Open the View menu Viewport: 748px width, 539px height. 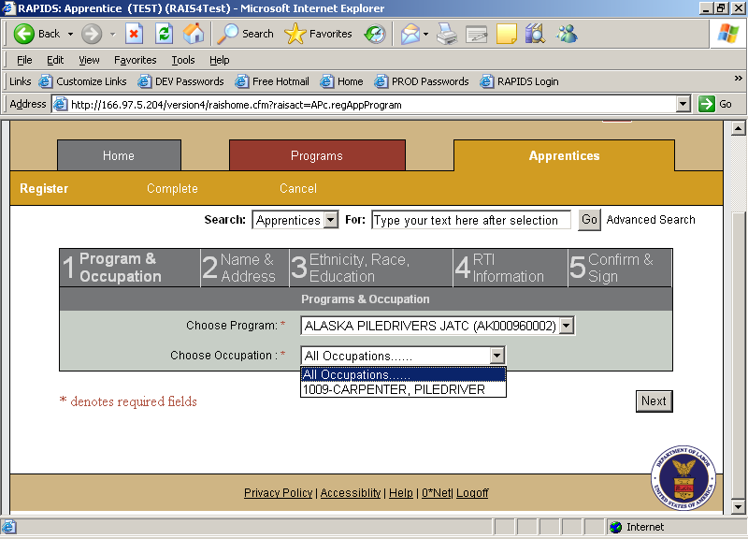pos(89,60)
